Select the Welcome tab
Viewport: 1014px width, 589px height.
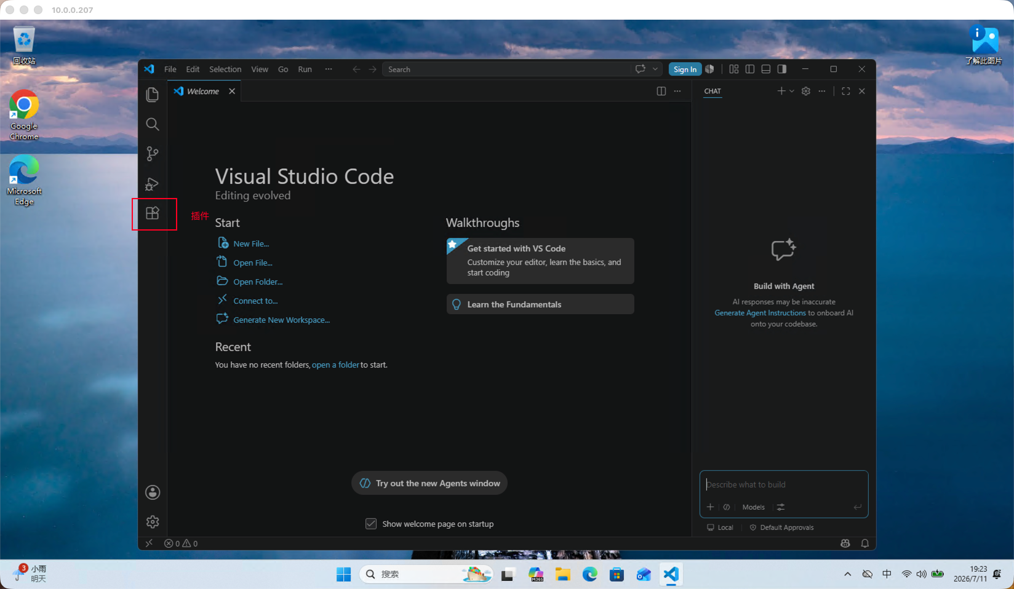(203, 91)
